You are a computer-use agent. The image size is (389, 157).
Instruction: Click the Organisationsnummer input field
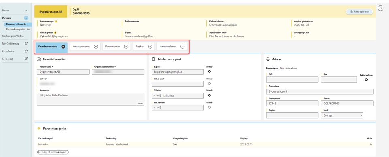click(x=118, y=72)
